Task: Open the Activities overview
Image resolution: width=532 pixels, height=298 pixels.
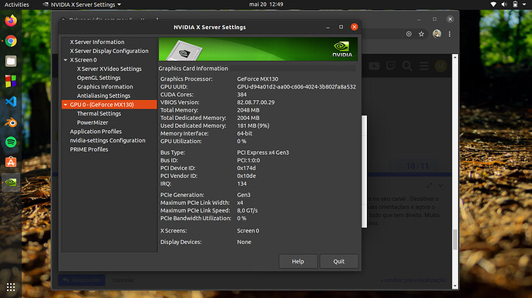Action: click(17, 5)
